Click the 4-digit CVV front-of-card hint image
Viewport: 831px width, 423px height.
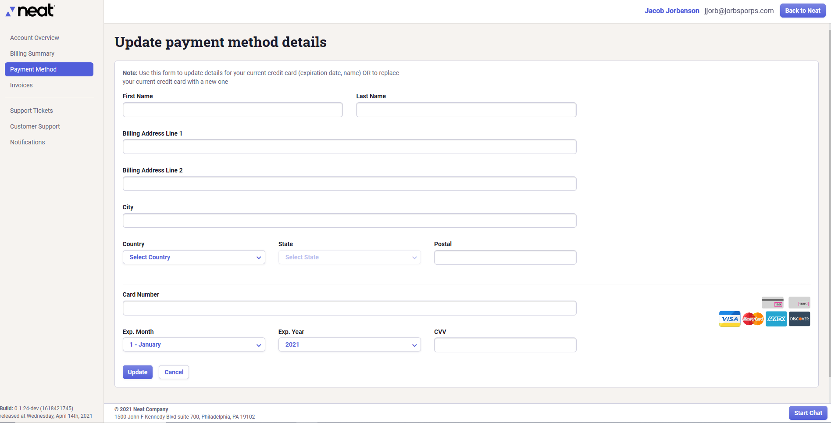click(799, 303)
